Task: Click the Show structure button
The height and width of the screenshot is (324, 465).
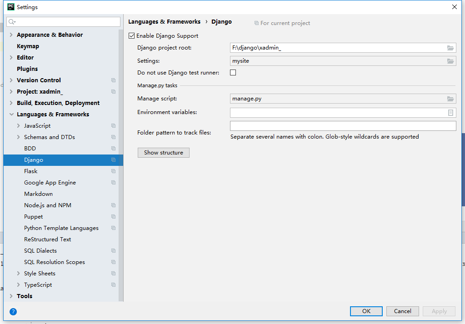Action: 163,153
